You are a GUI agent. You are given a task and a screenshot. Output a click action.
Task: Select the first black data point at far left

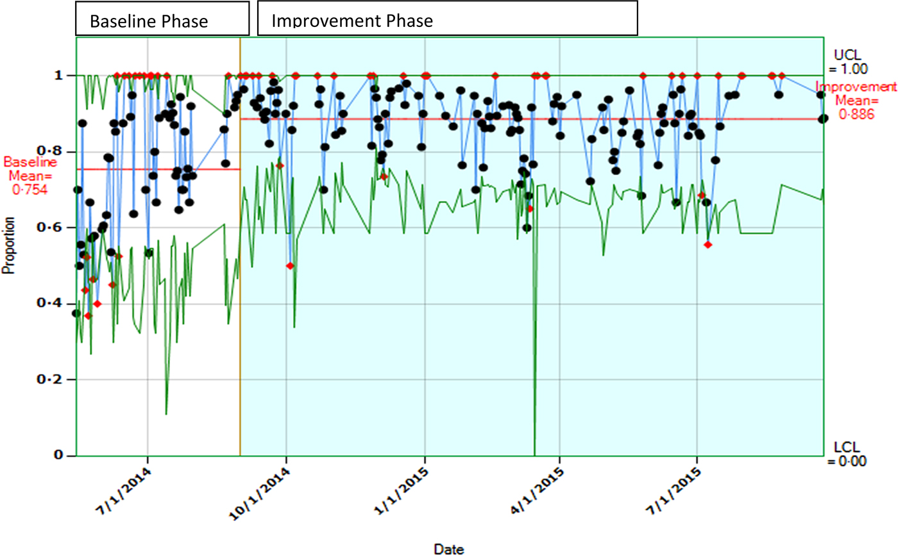76,313
